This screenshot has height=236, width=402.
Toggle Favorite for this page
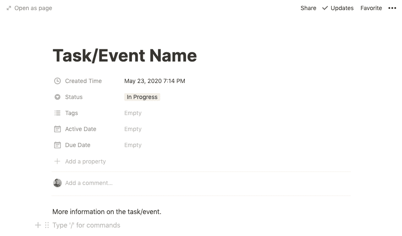[x=371, y=8]
